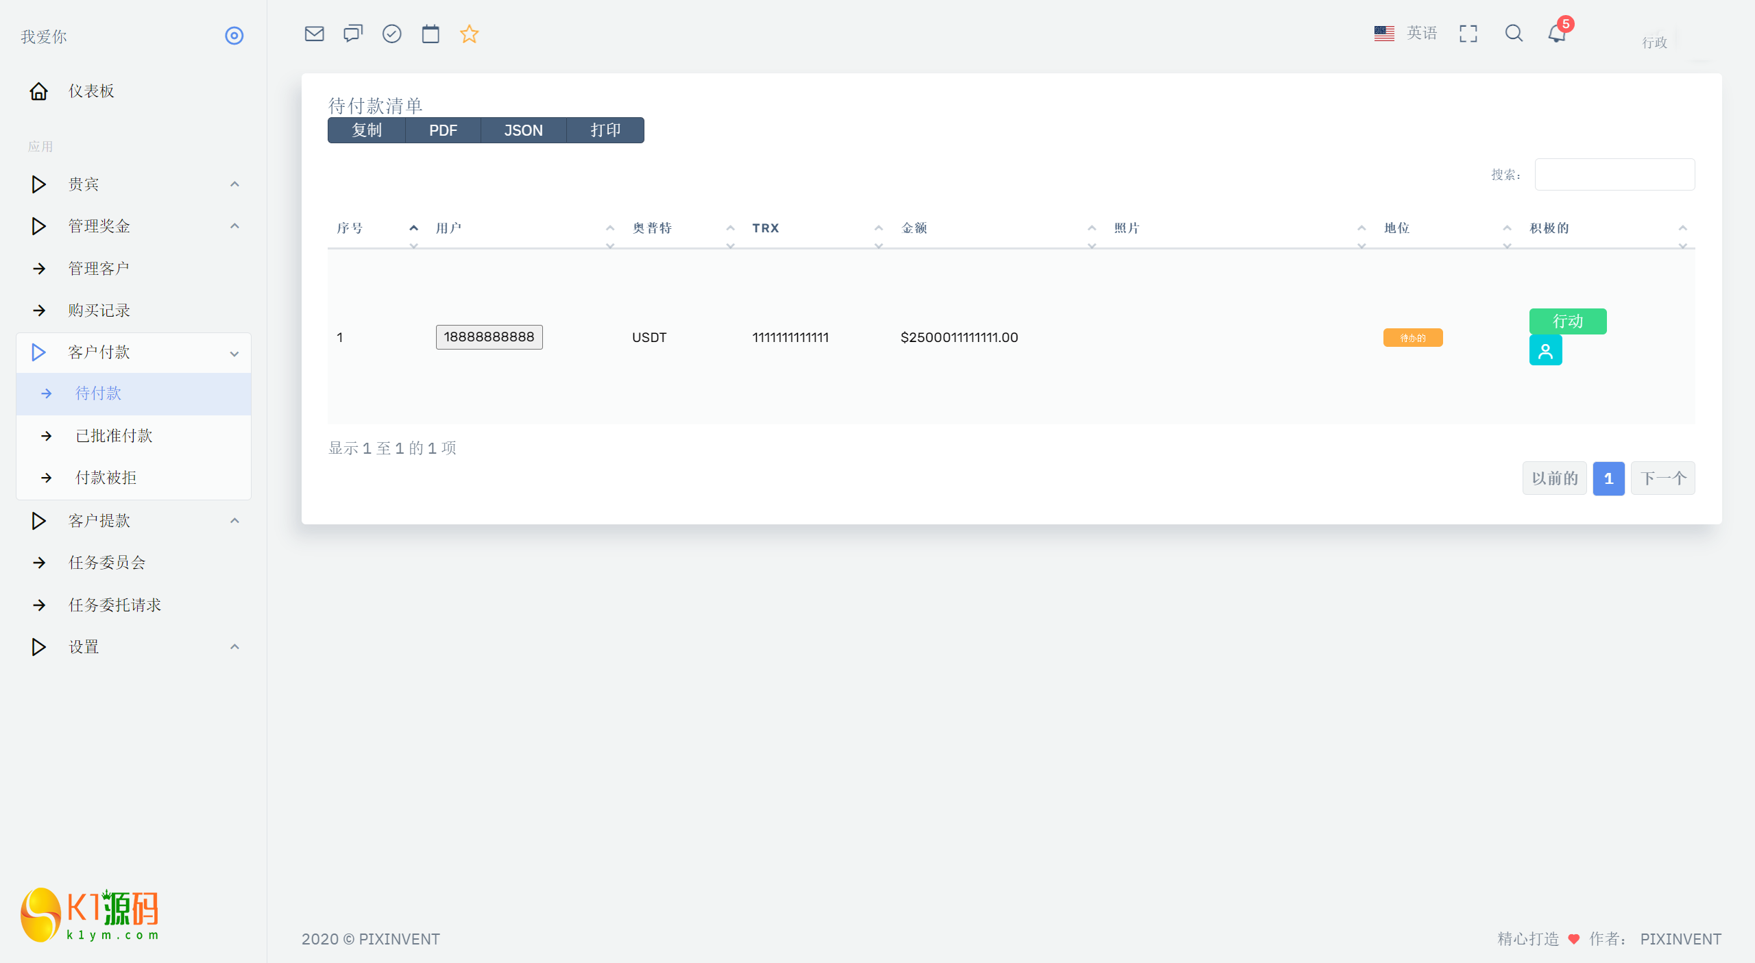Sort table by 金额 column
Screen dimensions: 1755x963
coord(998,228)
